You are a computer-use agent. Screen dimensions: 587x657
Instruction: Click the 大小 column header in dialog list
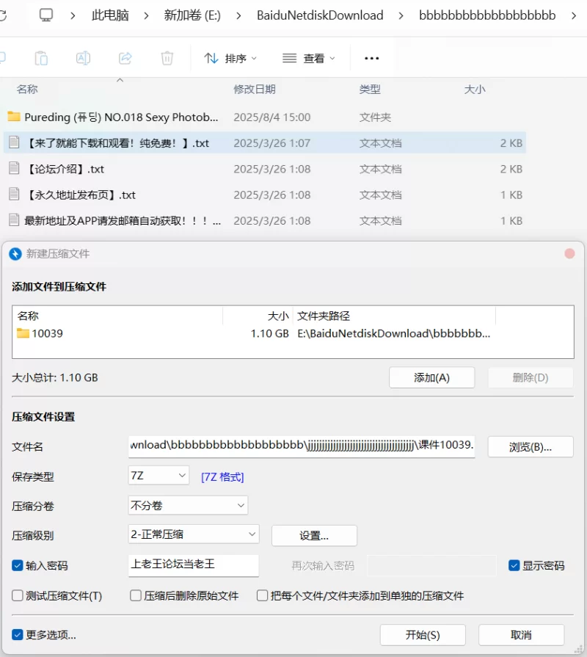(x=278, y=316)
